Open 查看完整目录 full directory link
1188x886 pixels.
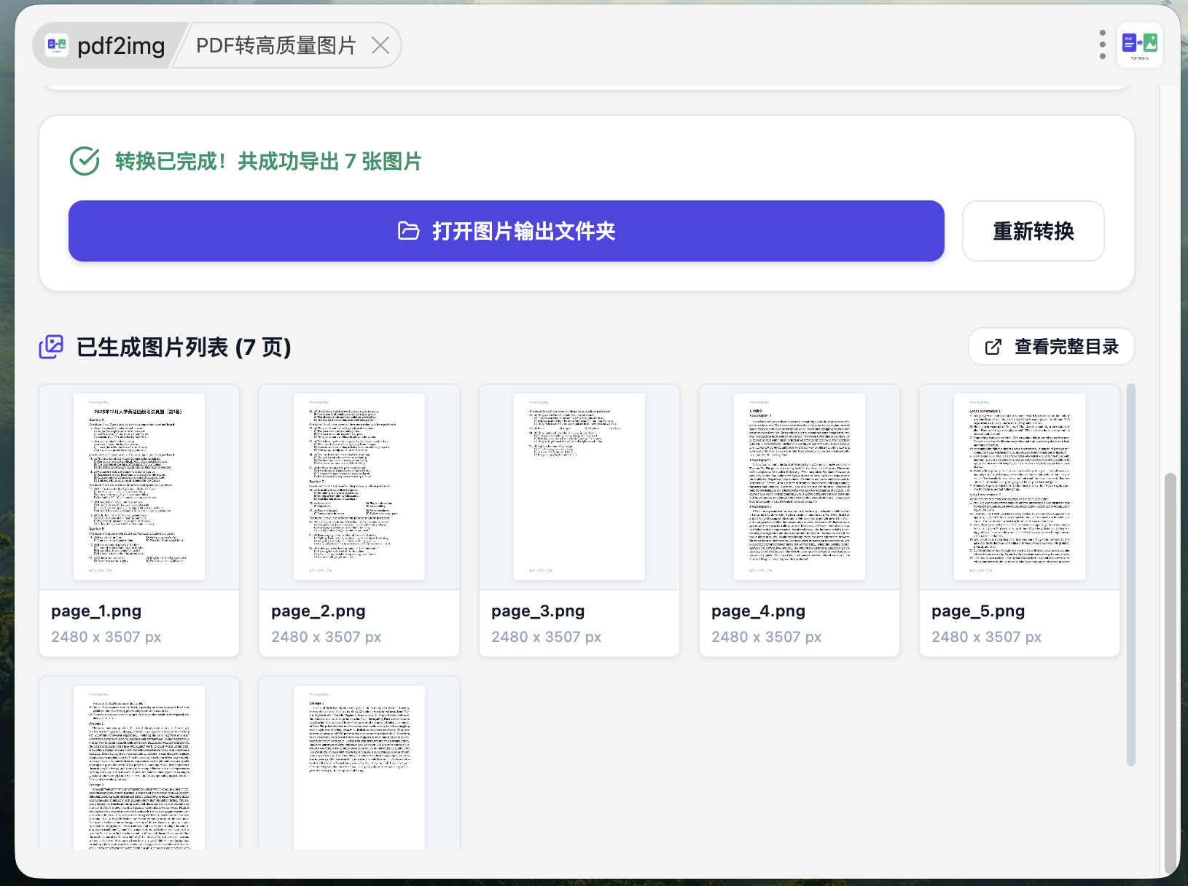pos(1051,347)
